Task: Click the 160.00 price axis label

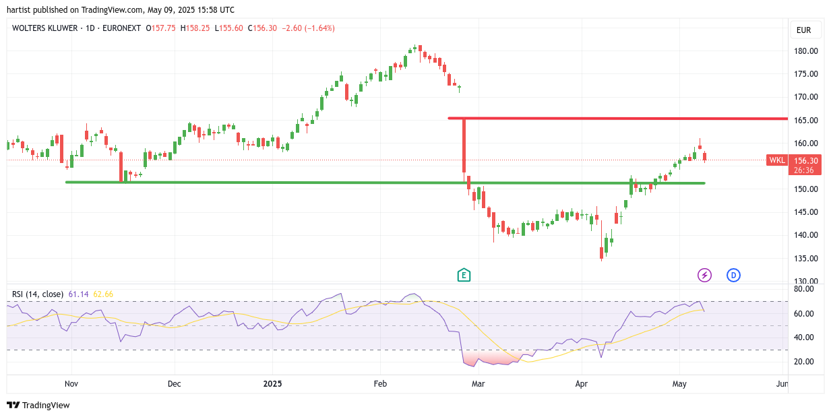Action: pyautogui.click(x=806, y=143)
